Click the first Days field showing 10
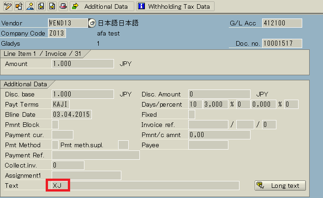The image size is (323, 198). click(x=195, y=104)
